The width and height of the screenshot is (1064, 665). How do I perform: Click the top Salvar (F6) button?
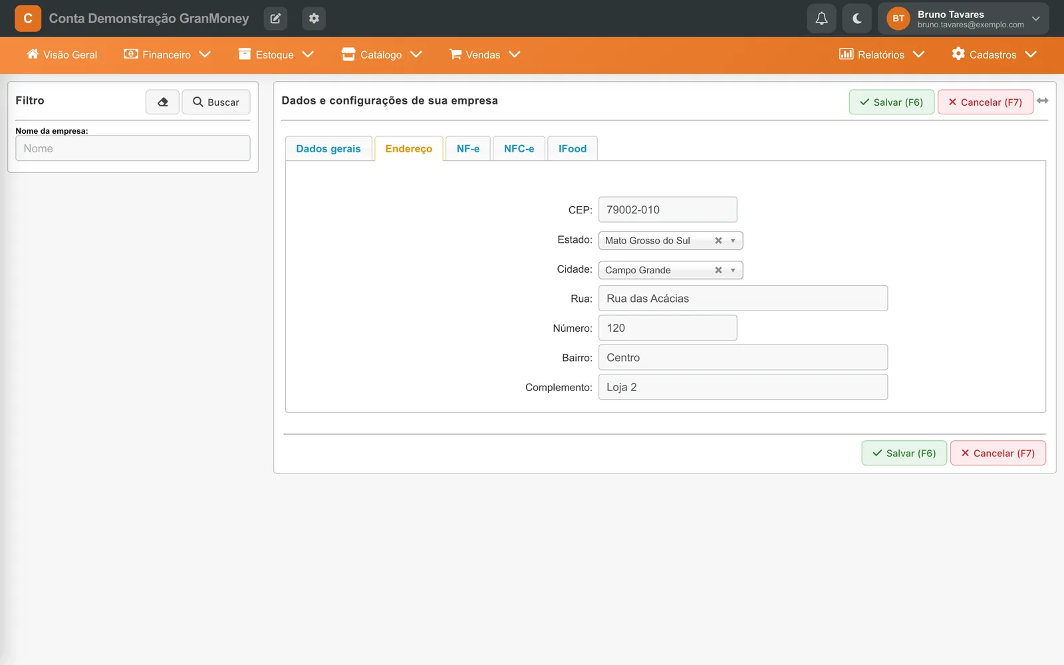(892, 102)
